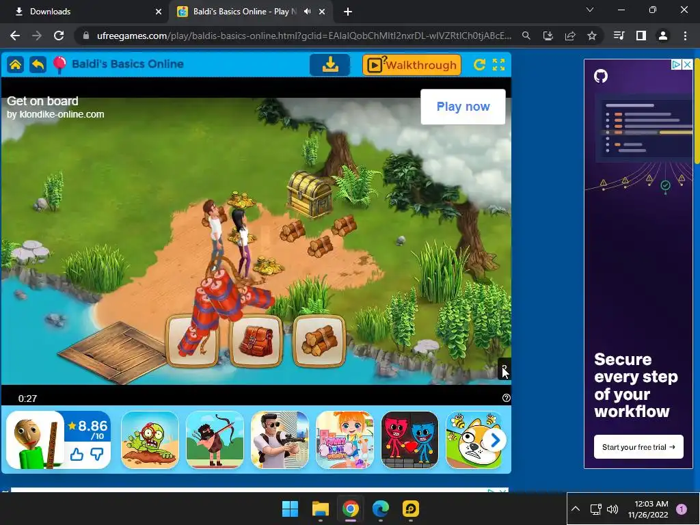Click the GitHub logo in side ad

pyautogui.click(x=601, y=77)
